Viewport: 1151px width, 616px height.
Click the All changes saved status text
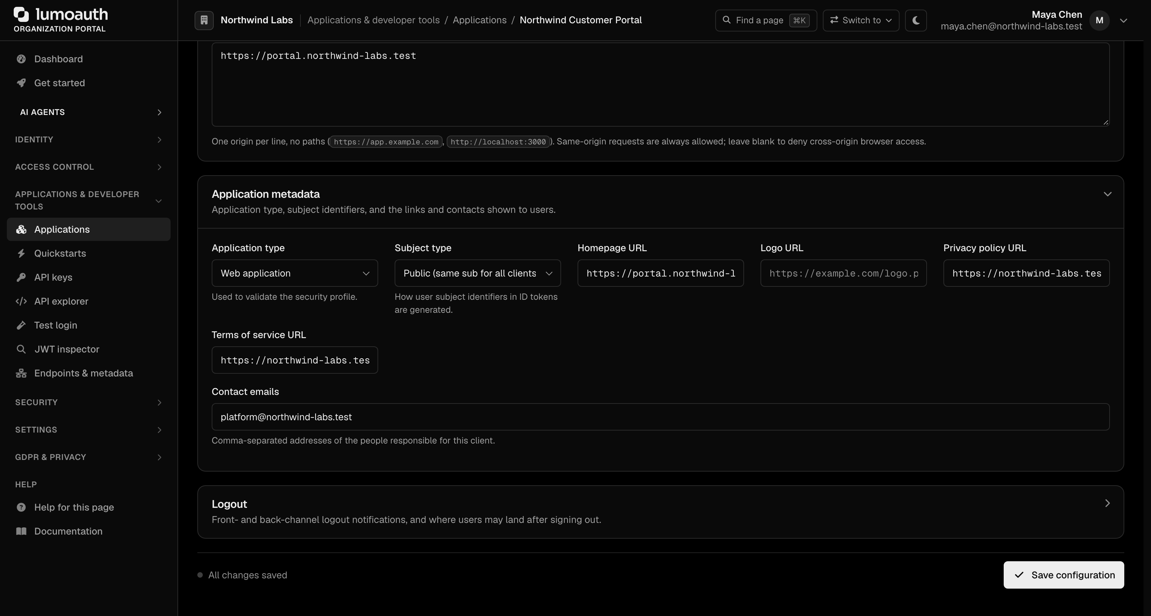tap(248, 575)
